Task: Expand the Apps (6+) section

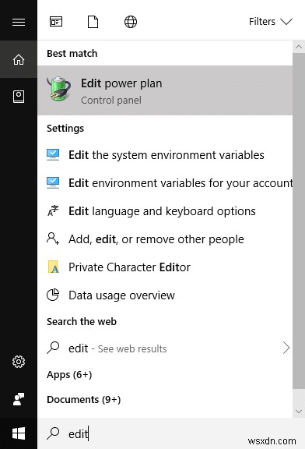Action: point(69,375)
